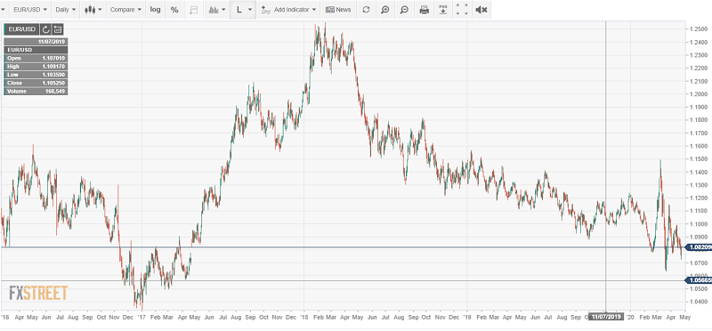Open the Daily timeframe dropdown
712x331 pixels.
66,10
